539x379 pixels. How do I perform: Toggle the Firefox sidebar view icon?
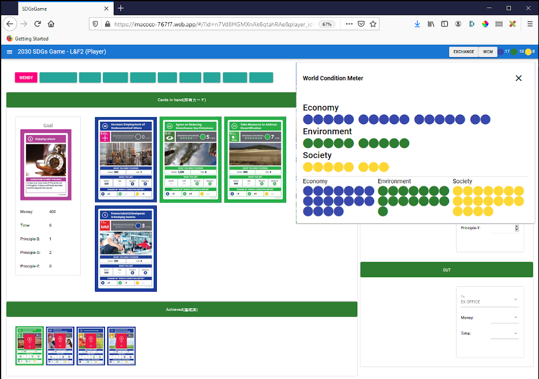coord(445,24)
